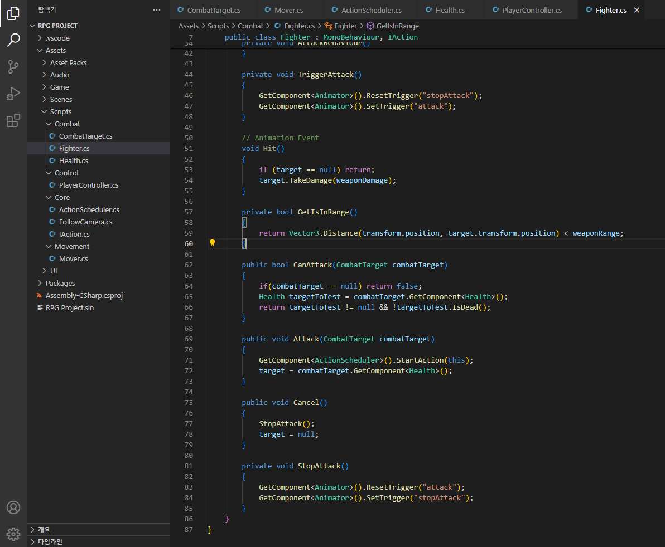
Task: Open the Accounts icon in activity bar
Action: [x=13, y=507]
